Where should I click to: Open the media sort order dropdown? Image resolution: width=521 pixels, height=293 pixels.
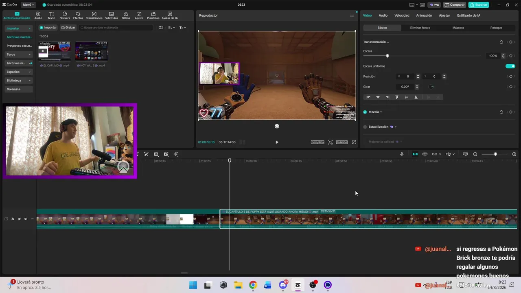pos(171,28)
